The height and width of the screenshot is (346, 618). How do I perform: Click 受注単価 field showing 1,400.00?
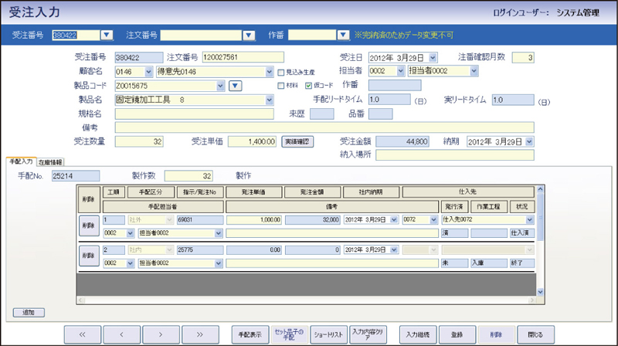tap(253, 141)
